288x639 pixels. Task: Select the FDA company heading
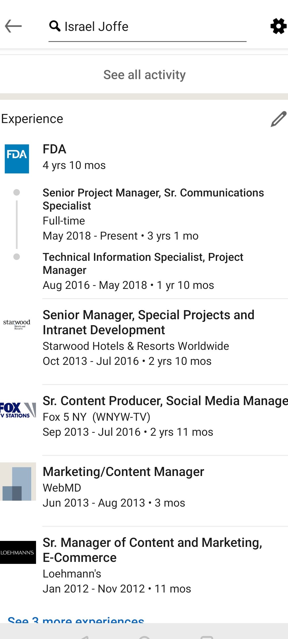point(54,149)
